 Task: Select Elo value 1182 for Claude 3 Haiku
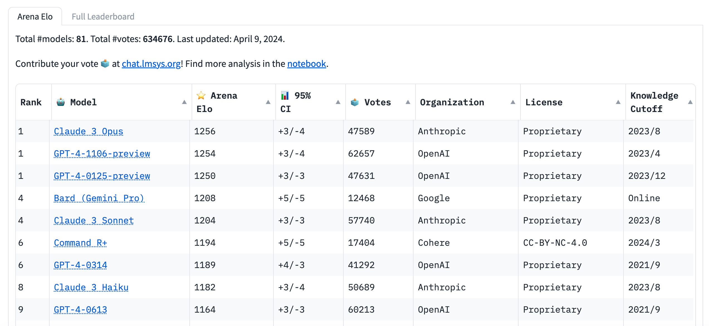click(x=205, y=287)
